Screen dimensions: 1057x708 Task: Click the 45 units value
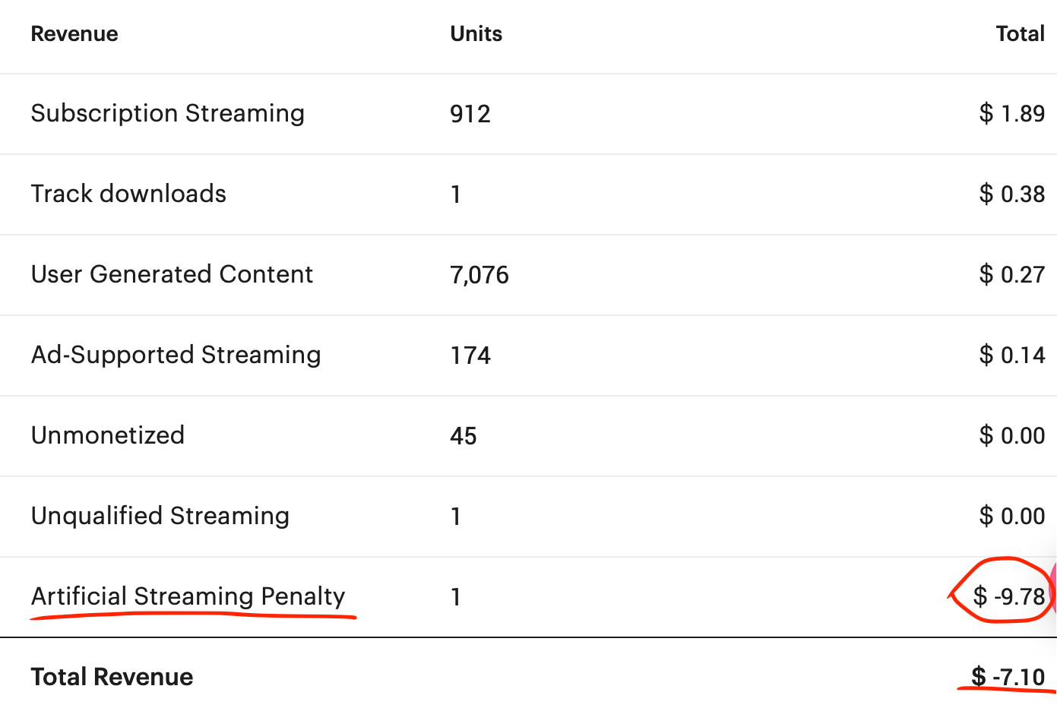click(x=463, y=436)
